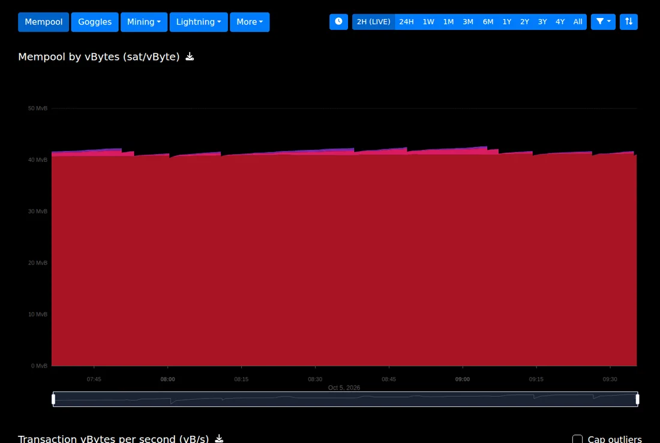Viewport: 660px width, 443px height.
Task: Click the 20 MvB axis label
Action: click(37, 263)
